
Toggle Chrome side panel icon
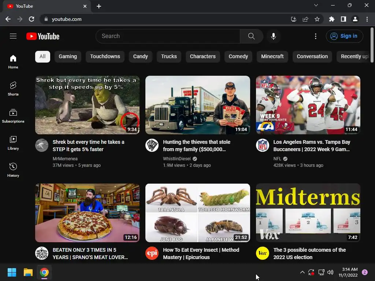click(343, 19)
